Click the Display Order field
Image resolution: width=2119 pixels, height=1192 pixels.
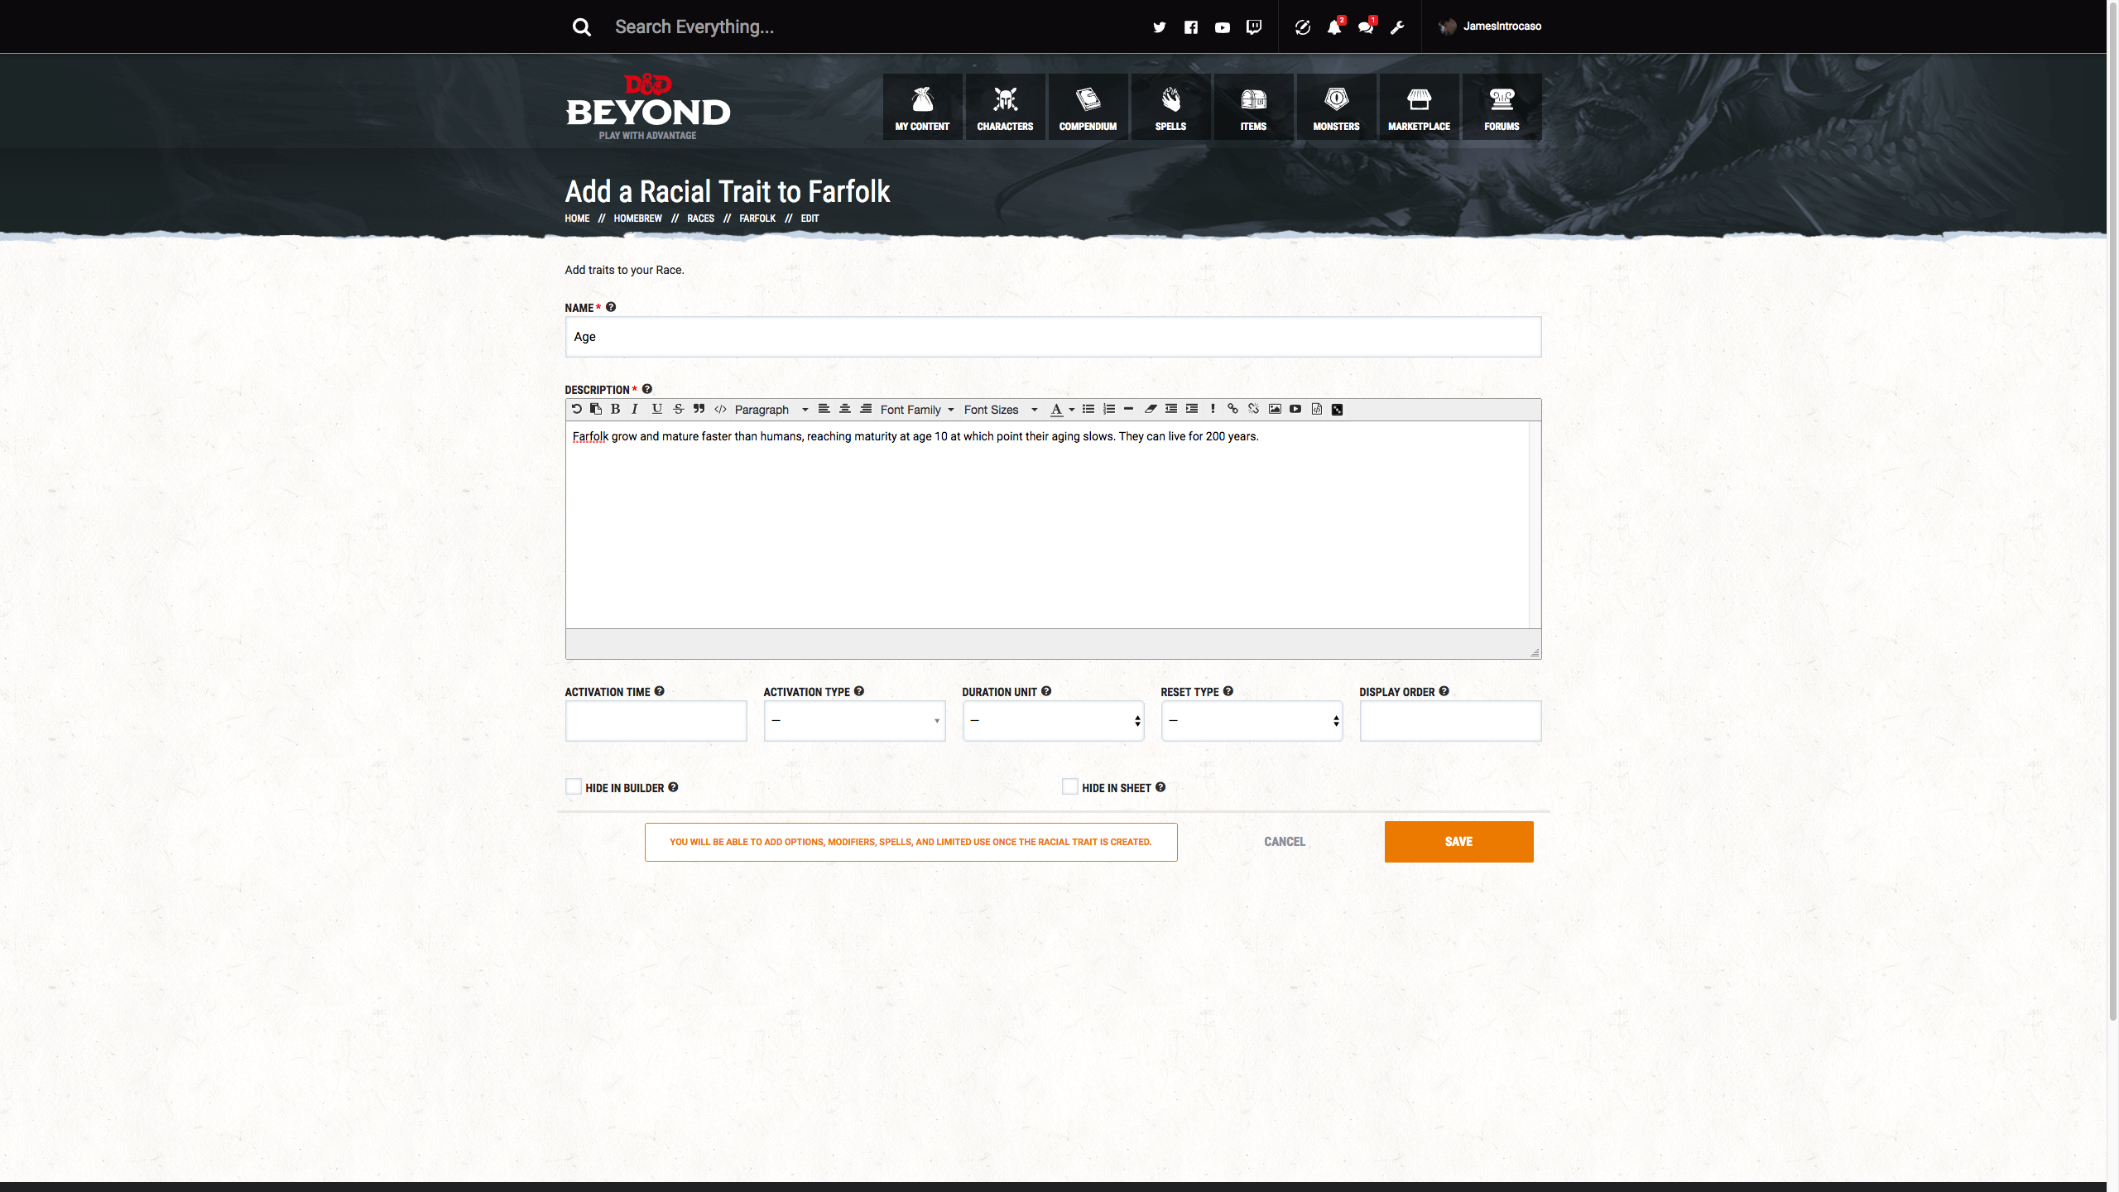click(1450, 720)
